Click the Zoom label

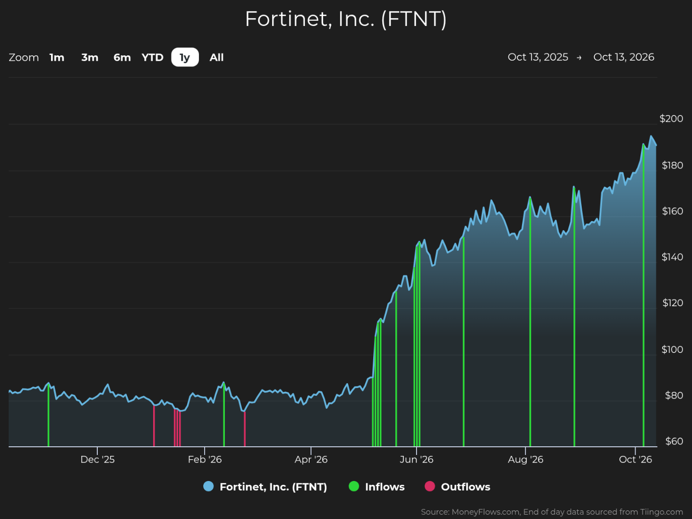24,57
